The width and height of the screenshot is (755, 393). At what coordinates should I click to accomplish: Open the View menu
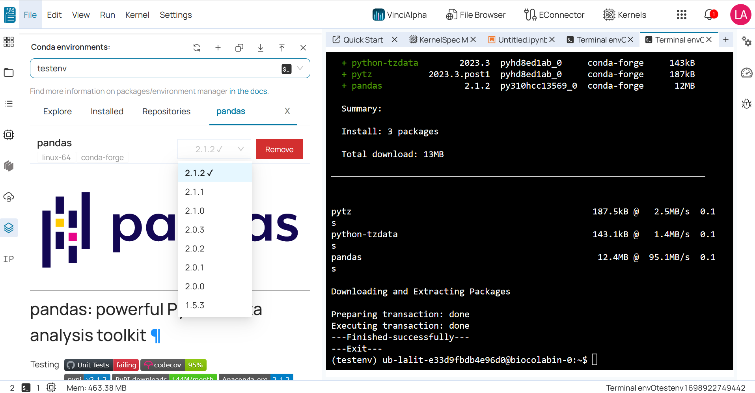click(81, 15)
